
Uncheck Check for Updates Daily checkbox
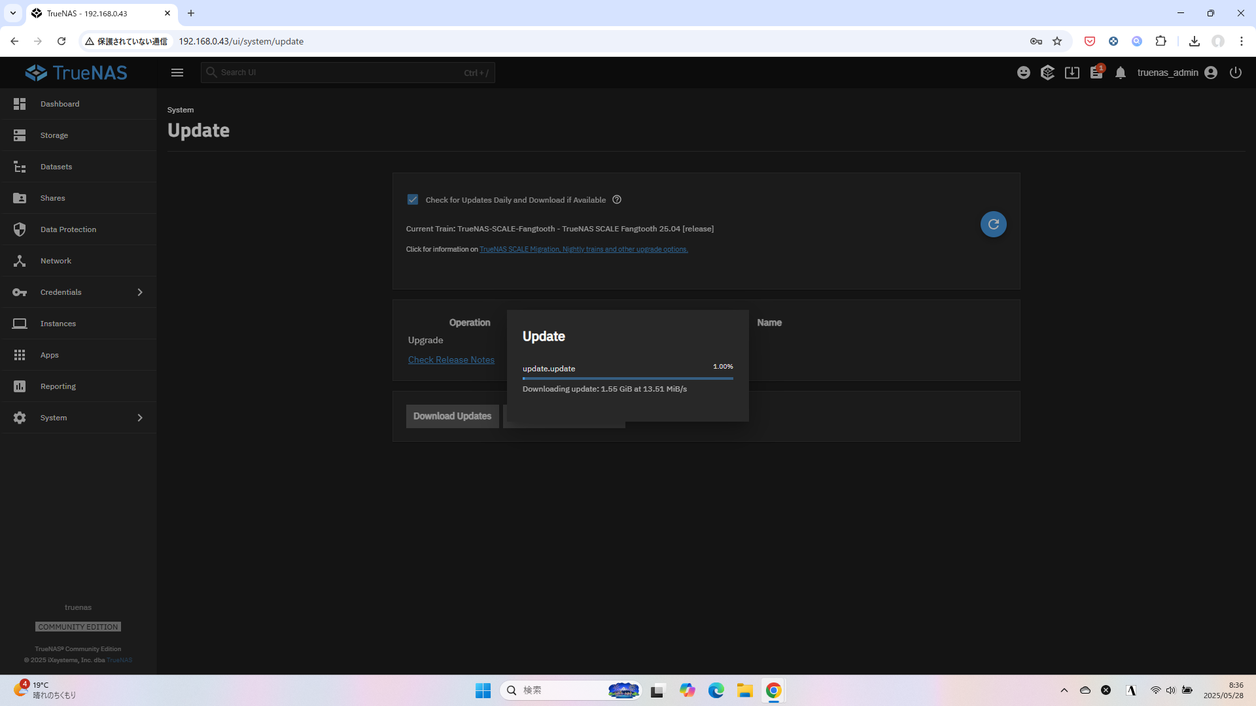pyautogui.click(x=413, y=199)
